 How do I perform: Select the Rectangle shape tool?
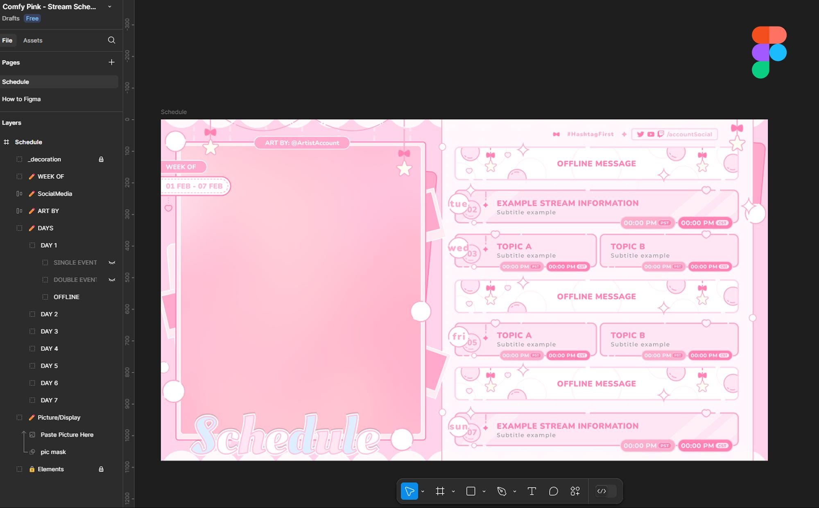(471, 491)
